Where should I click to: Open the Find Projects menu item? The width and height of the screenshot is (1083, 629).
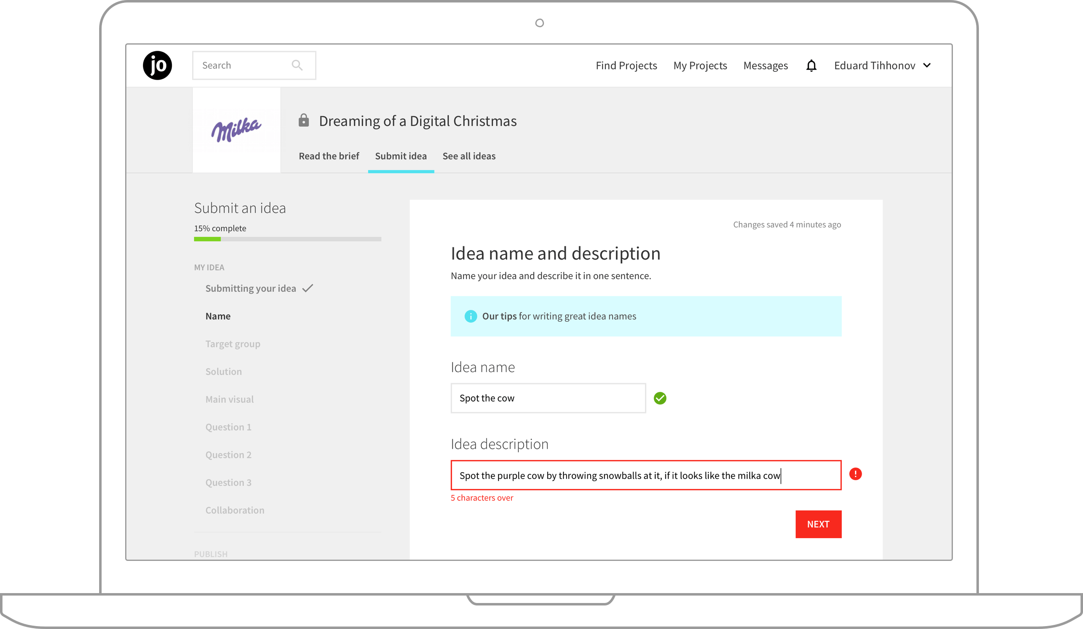point(626,66)
